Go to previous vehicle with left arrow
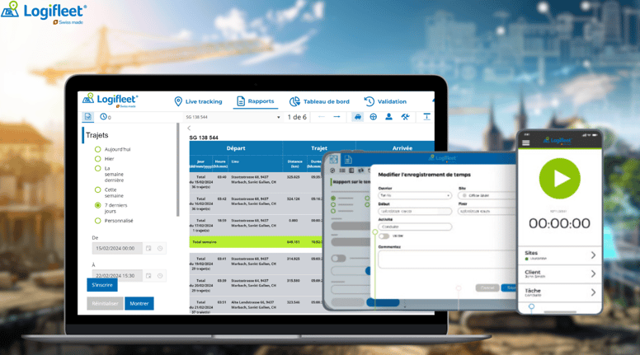 [322, 117]
